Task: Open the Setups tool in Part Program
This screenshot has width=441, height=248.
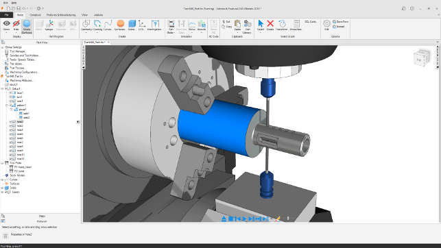Action: [x=49, y=25]
